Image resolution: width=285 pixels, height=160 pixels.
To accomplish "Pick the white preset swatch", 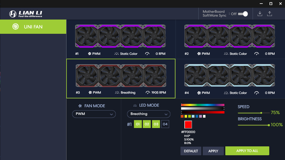I will click(x=204, y=116).
